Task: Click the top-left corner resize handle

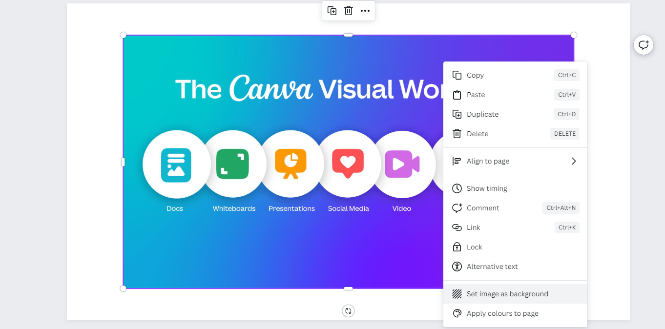Action: click(123, 35)
